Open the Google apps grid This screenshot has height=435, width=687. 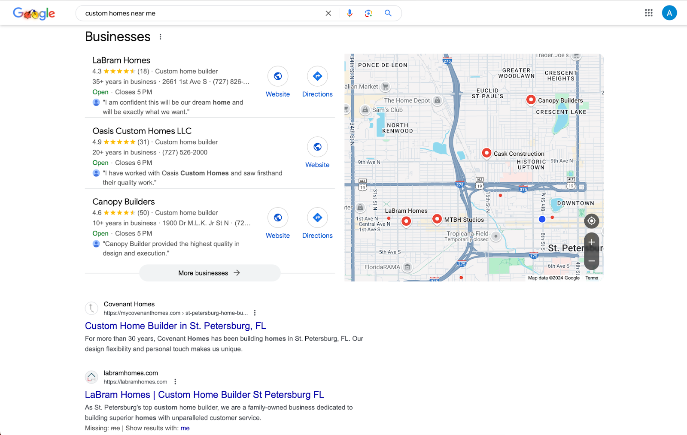click(649, 13)
